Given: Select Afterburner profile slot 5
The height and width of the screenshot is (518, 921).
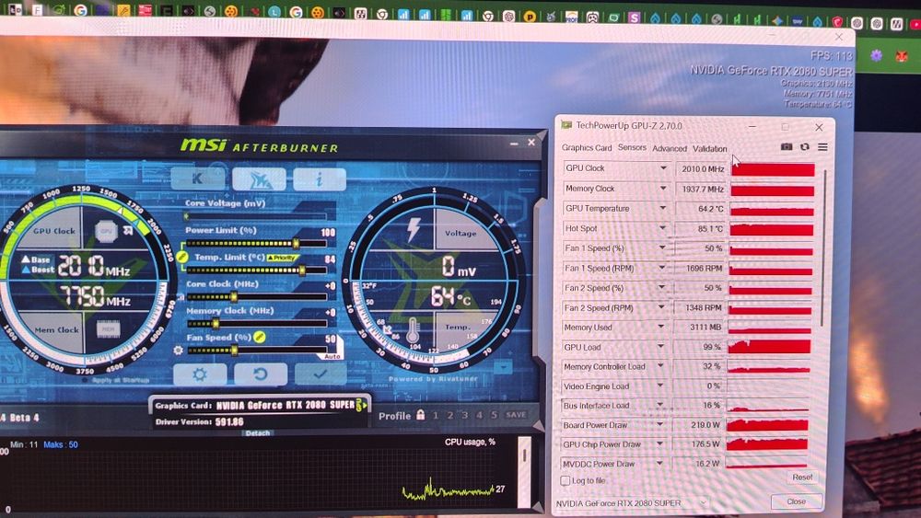Looking at the screenshot, I should (494, 415).
